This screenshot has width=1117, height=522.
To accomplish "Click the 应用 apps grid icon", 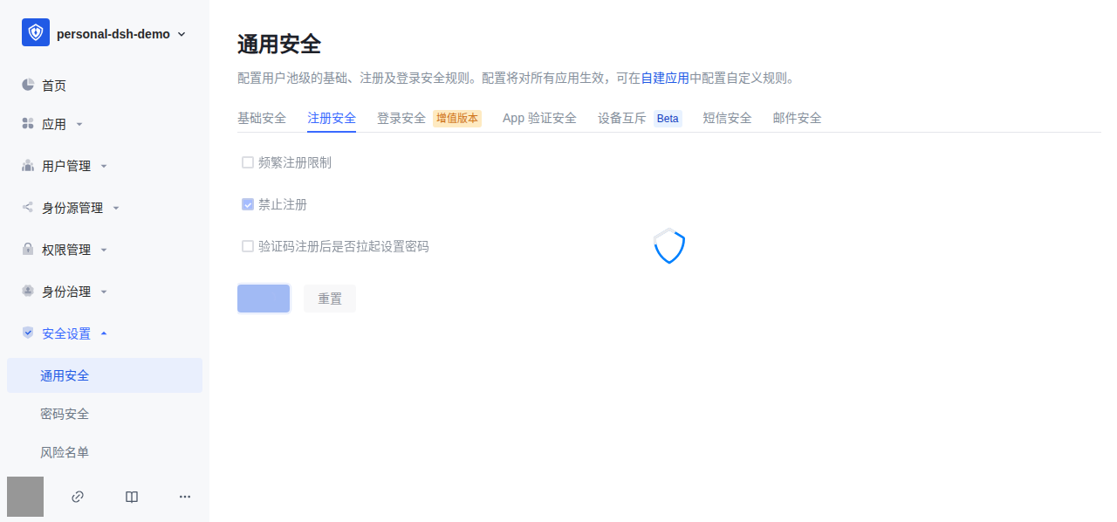I will [28, 124].
